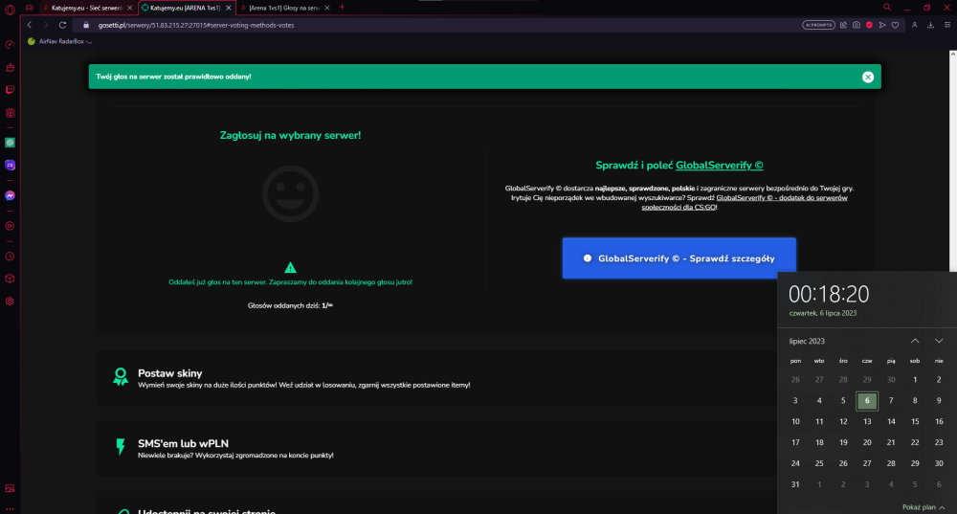This screenshot has width=957, height=514.
Task: Select day 31 in calendar
Action: click(795, 484)
